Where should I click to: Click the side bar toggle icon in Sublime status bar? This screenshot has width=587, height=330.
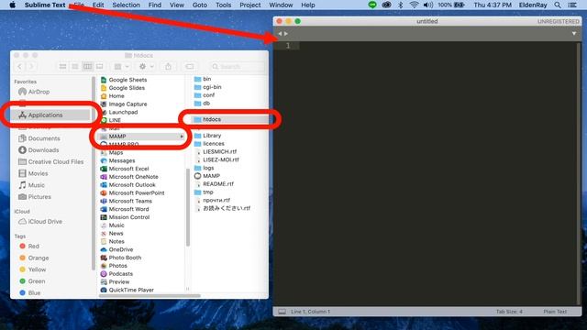282,312
